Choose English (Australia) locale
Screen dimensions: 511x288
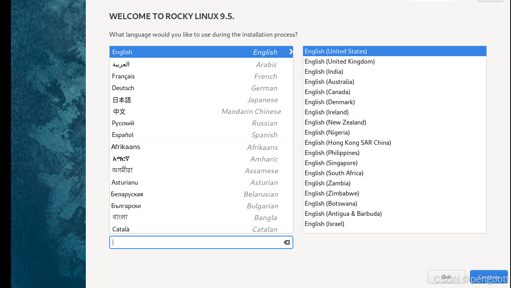tap(395, 82)
